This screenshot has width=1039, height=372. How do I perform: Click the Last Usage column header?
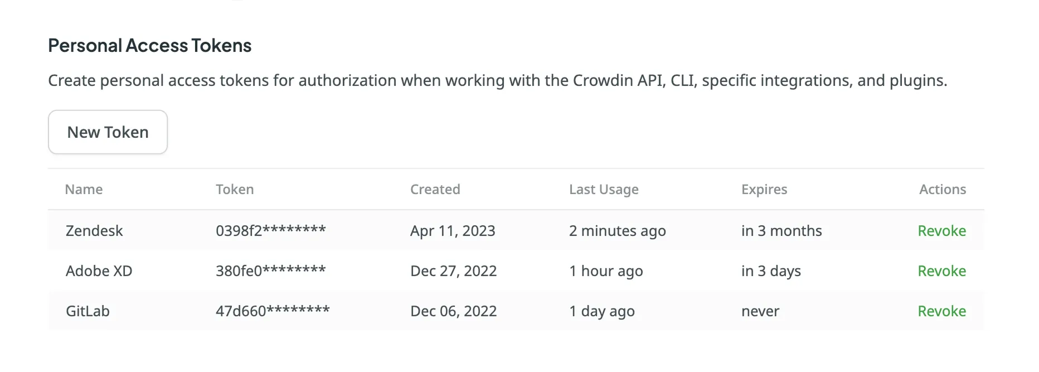point(604,190)
